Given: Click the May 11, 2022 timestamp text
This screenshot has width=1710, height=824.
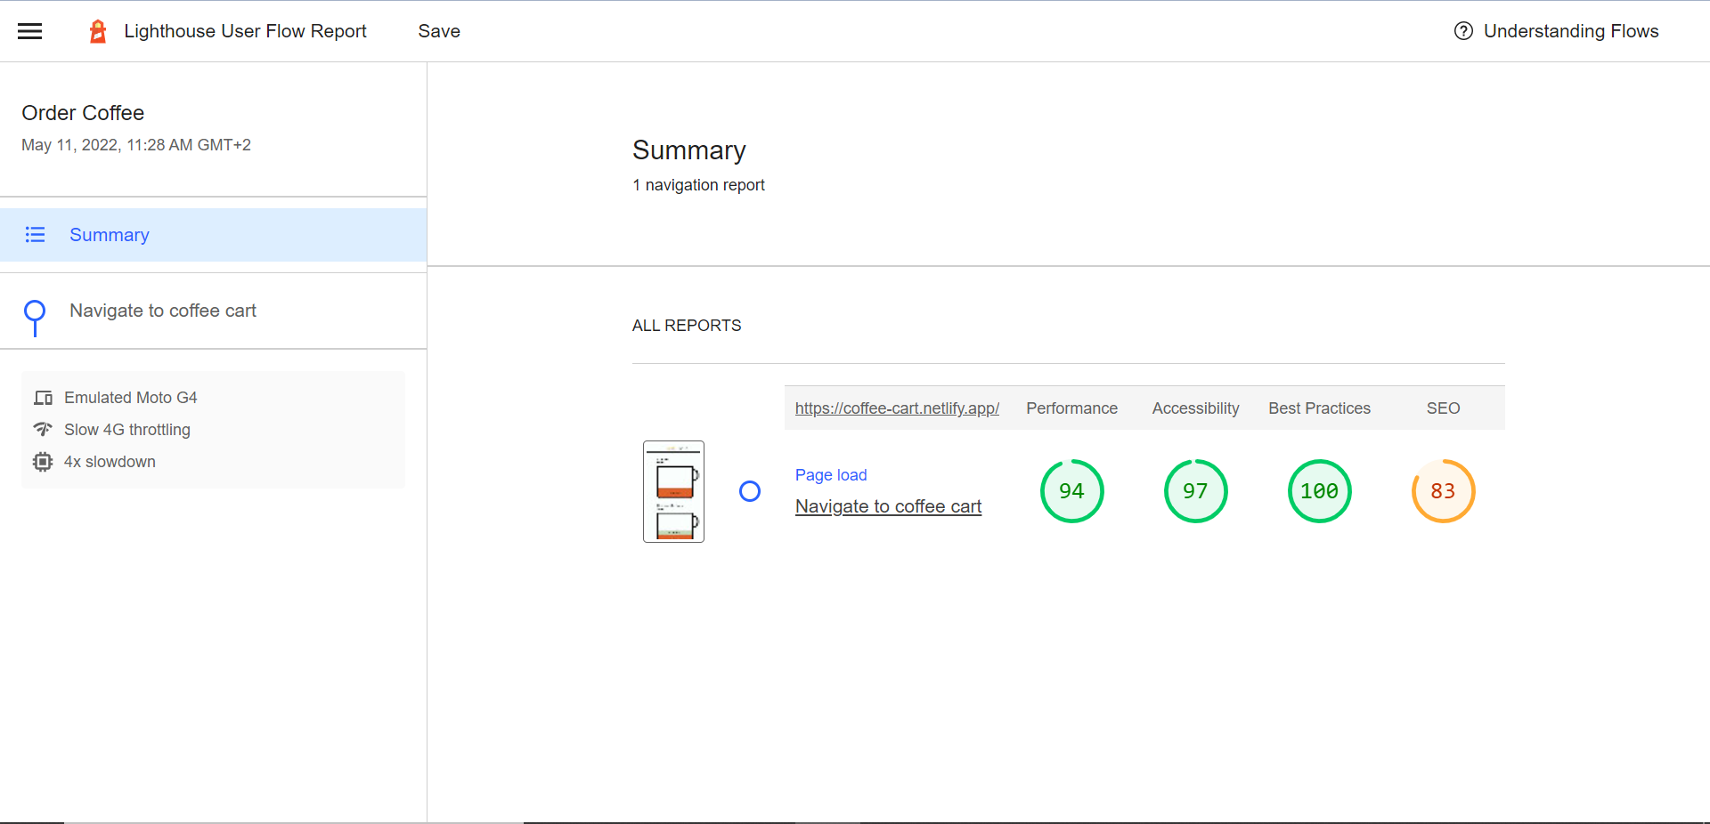Looking at the screenshot, I should 136,145.
